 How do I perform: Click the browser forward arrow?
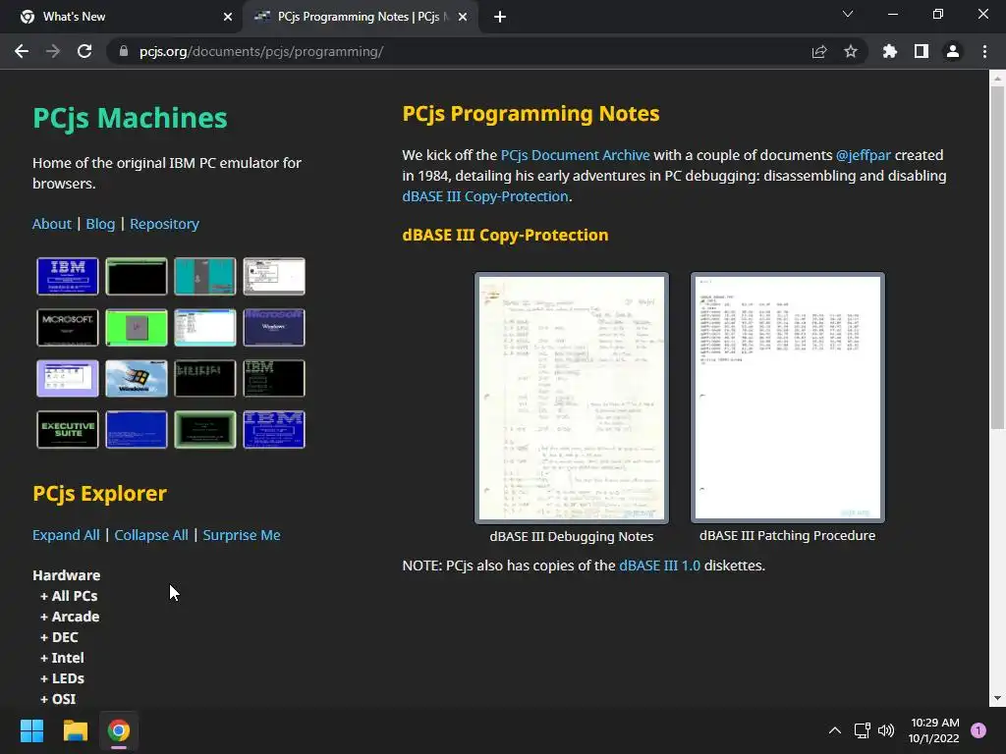coord(53,51)
